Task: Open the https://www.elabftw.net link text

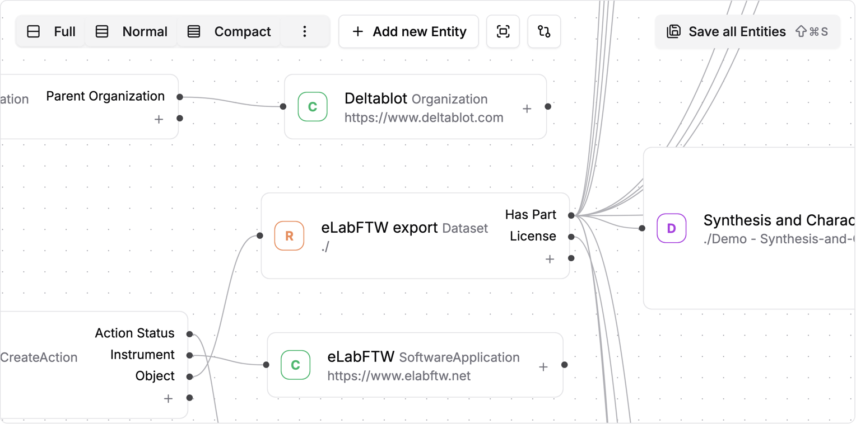Action: 398,376
